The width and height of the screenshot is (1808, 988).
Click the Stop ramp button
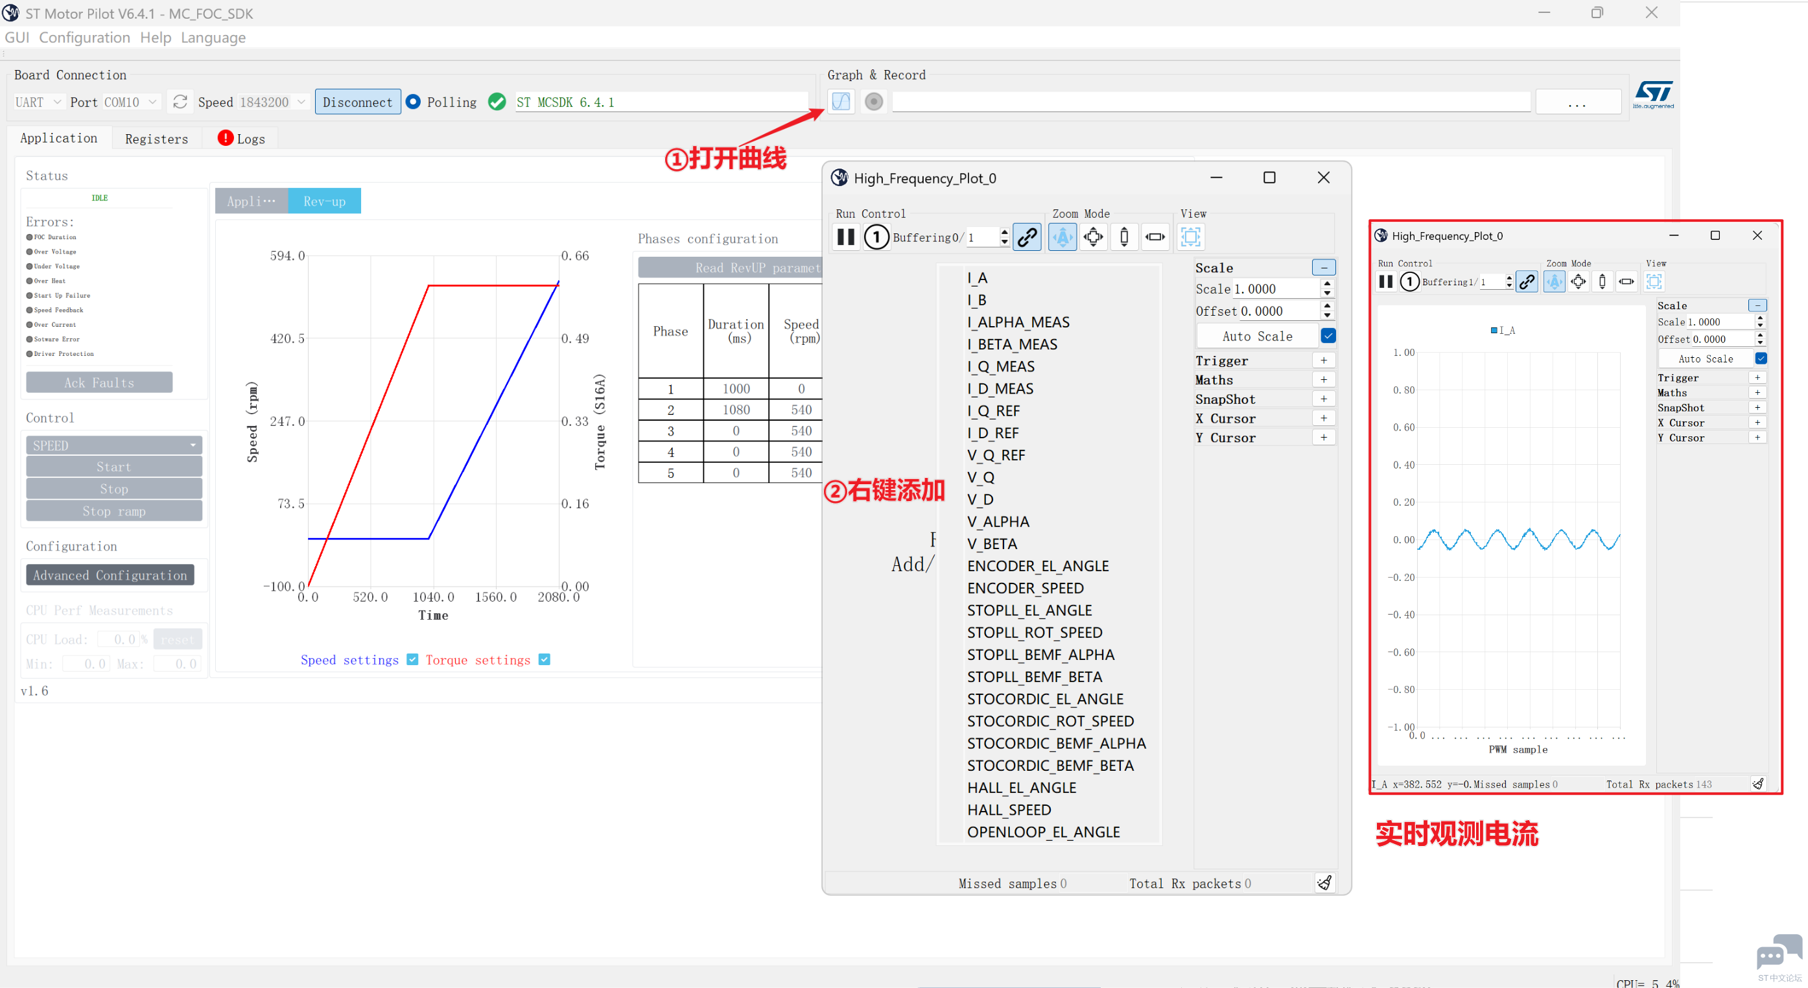(113, 512)
